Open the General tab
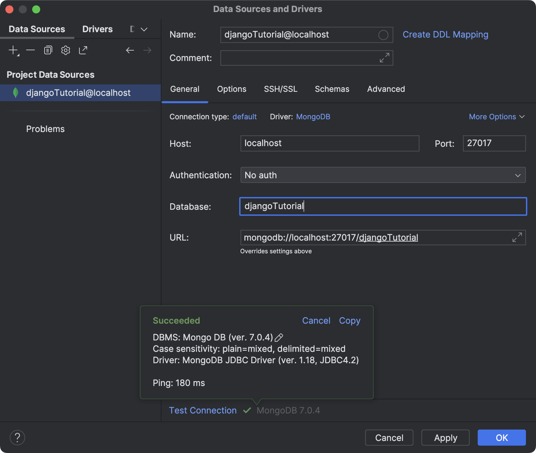Image resolution: width=536 pixels, height=453 pixels. [185, 89]
